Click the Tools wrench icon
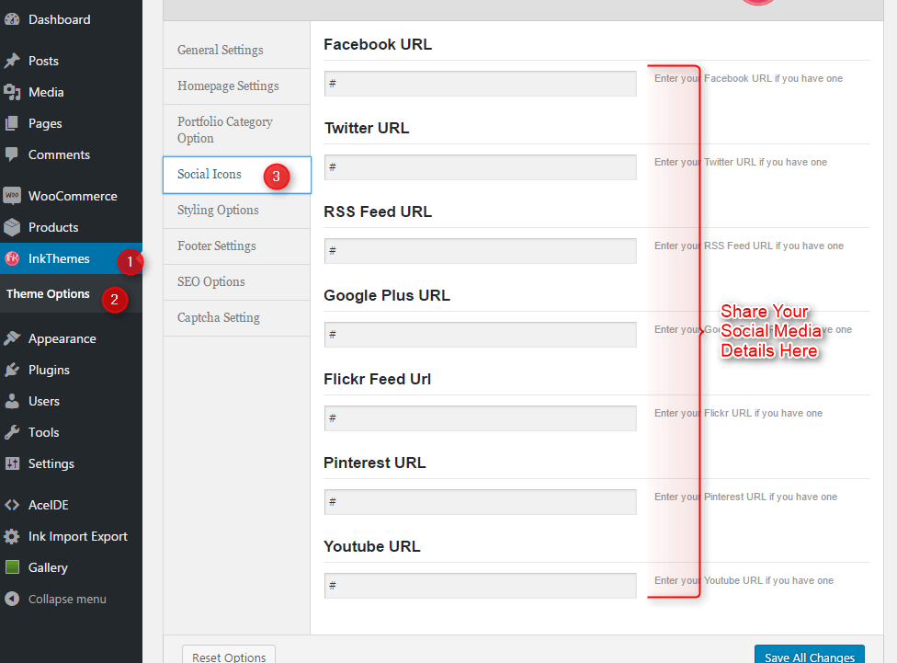897x663 pixels. [x=12, y=432]
